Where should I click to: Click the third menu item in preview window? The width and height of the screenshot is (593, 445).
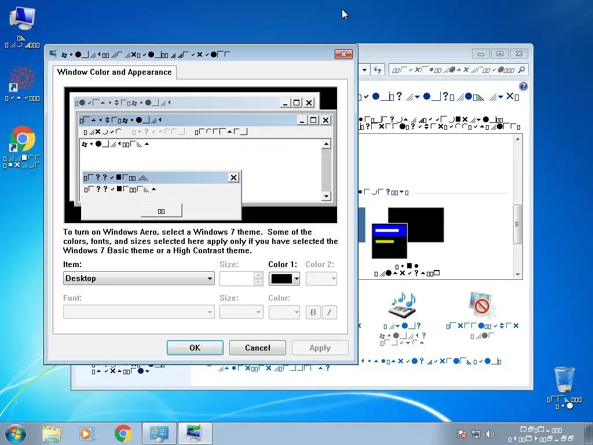coord(221,132)
